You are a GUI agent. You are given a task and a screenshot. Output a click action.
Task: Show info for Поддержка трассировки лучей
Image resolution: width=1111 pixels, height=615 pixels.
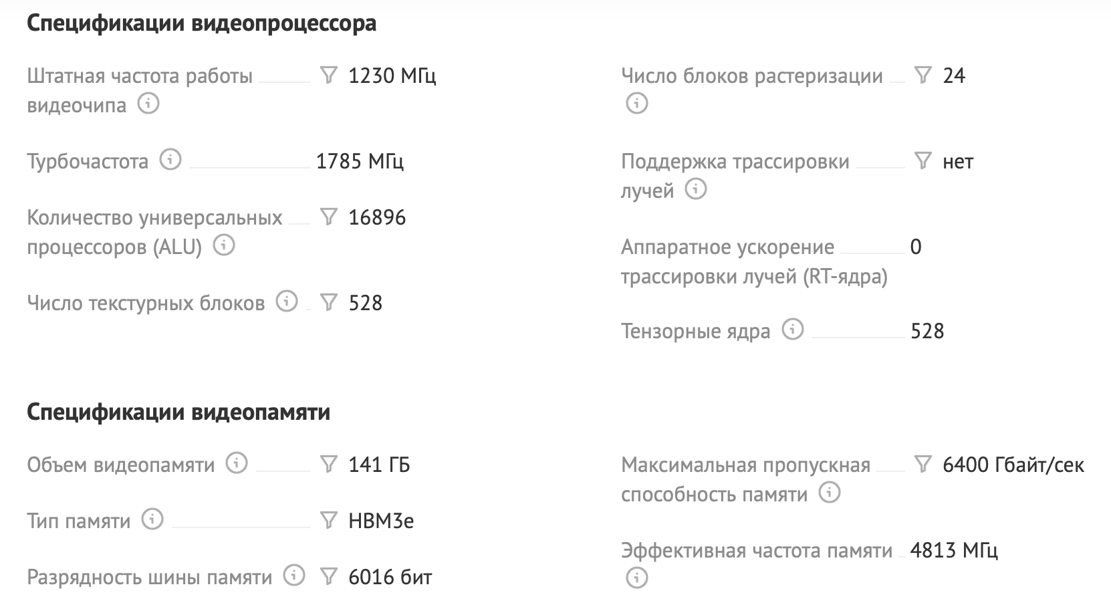tap(696, 189)
